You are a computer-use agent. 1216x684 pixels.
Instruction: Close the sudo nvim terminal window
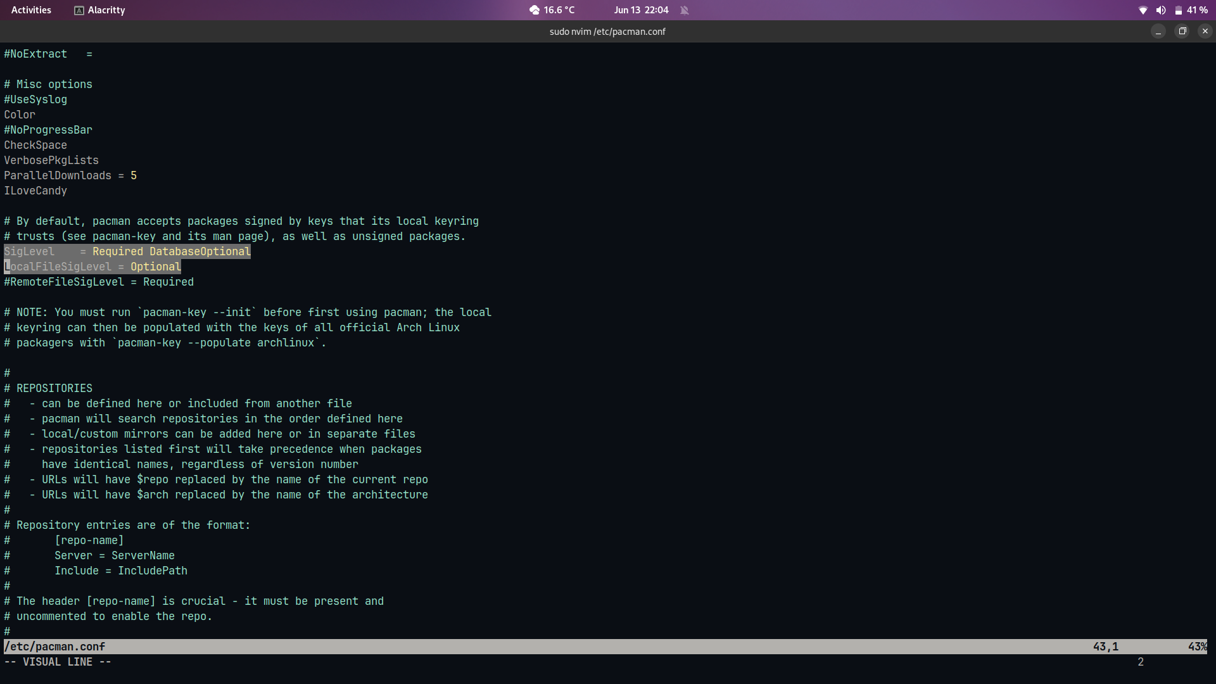click(x=1205, y=31)
